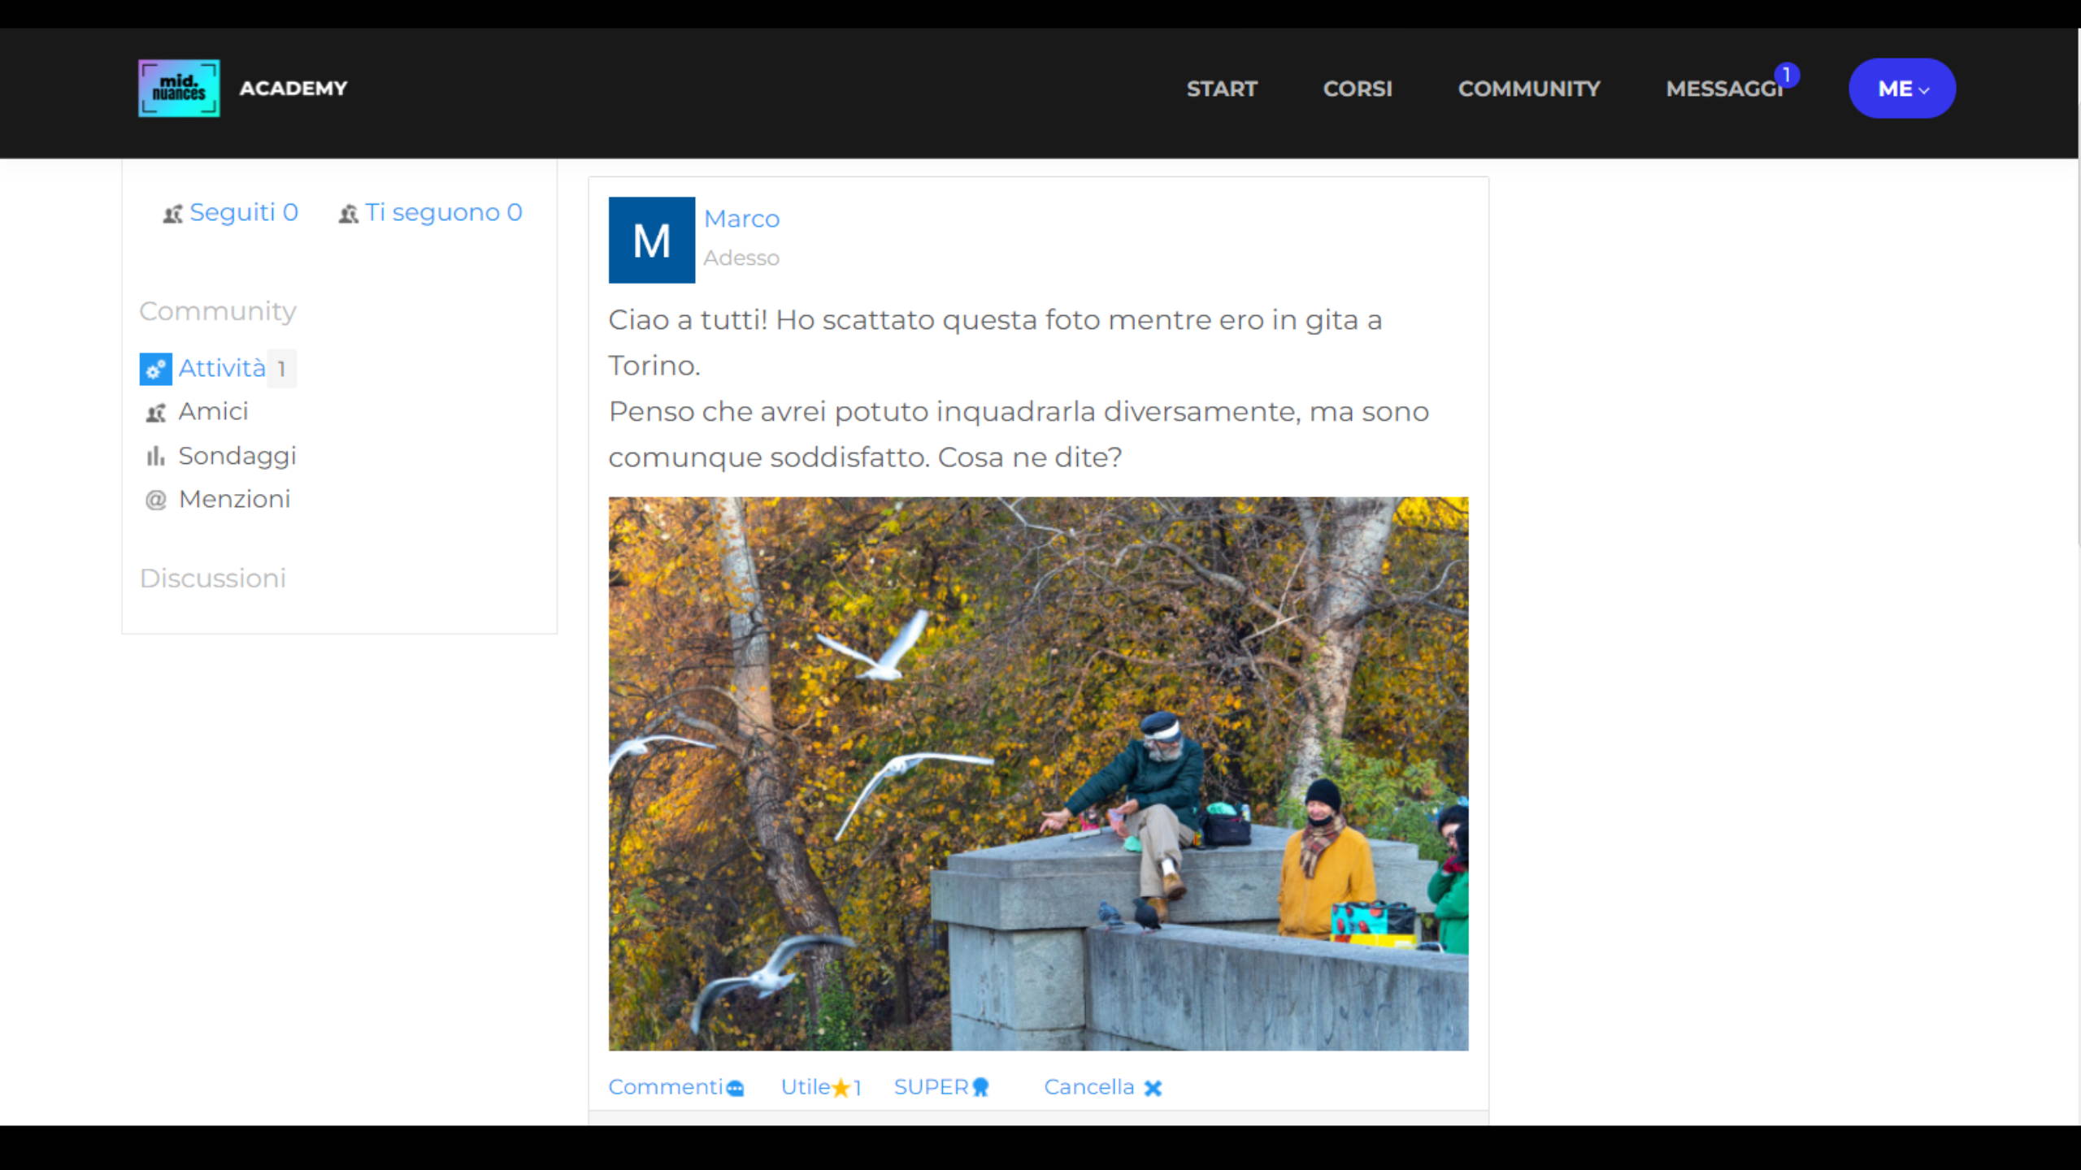Click the Menzioni at-sign icon
This screenshot has height=1170, width=2081.
pyautogui.click(x=155, y=500)
